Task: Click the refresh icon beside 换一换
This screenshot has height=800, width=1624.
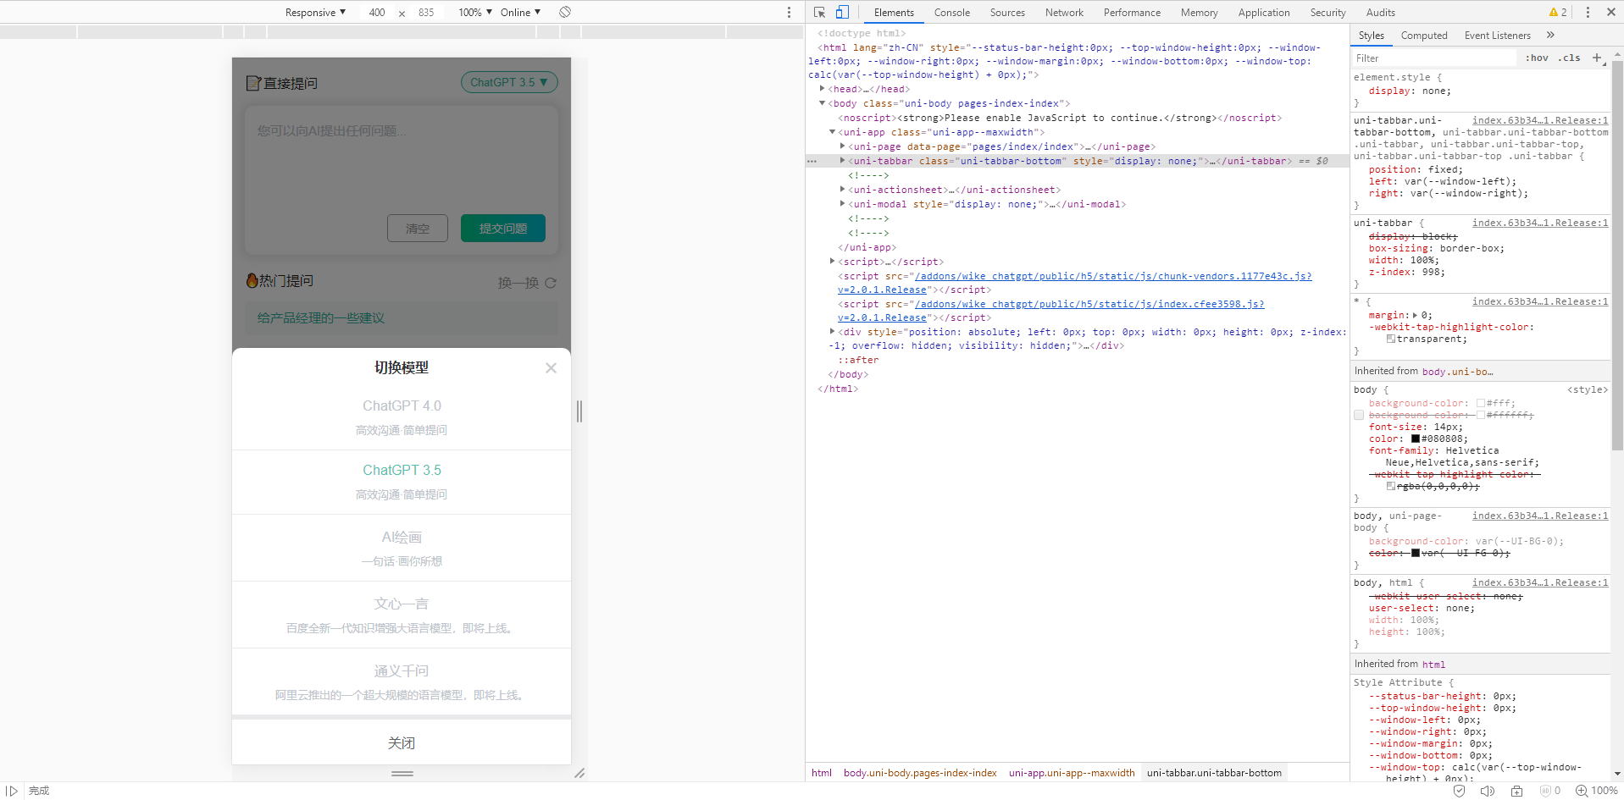Action: click(x=551, y=283)
